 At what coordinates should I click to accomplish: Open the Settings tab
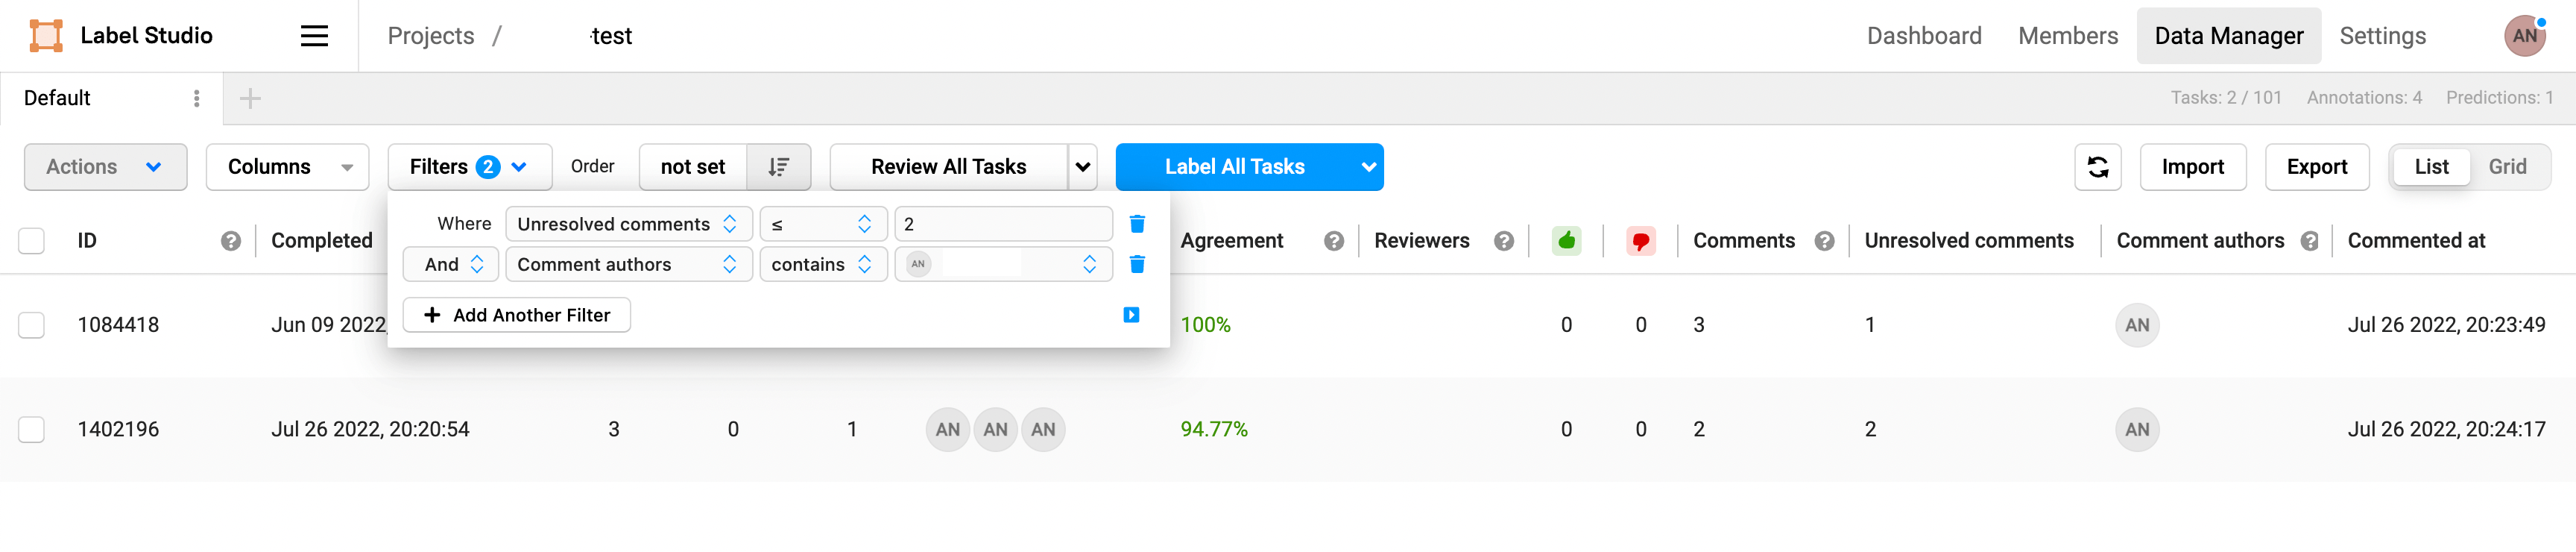(x=2382, y=36)
